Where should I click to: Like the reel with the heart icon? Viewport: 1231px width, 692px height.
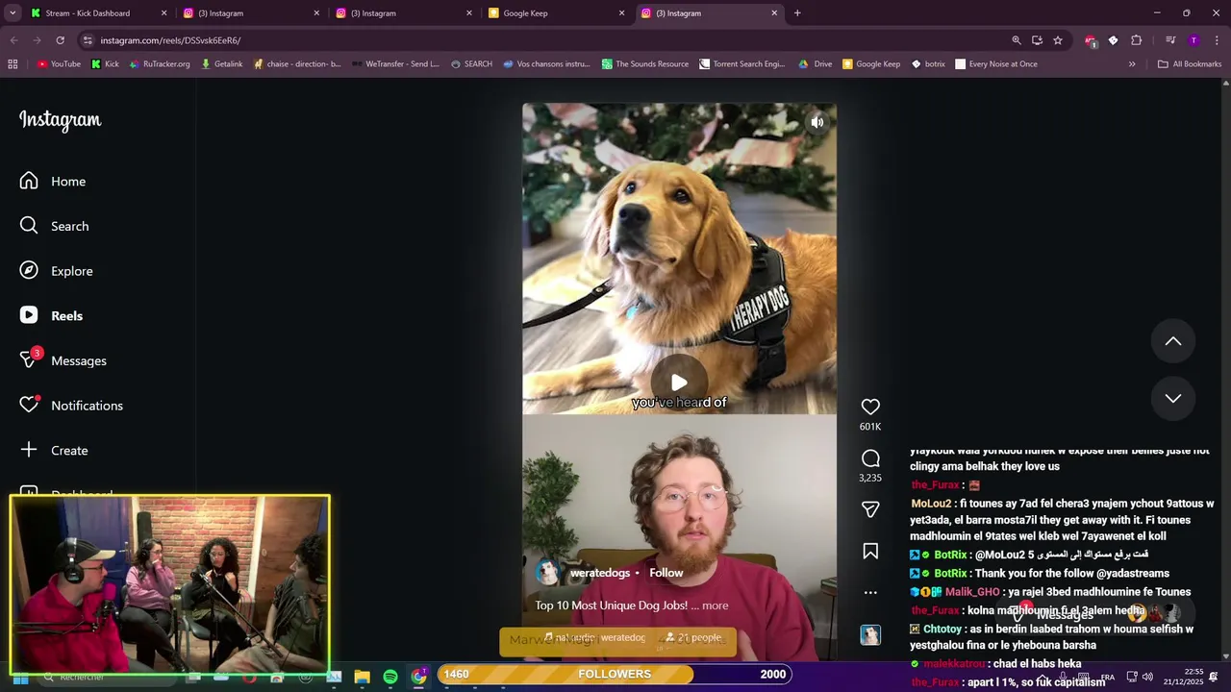pyautogui.click(x=870, y=407)
